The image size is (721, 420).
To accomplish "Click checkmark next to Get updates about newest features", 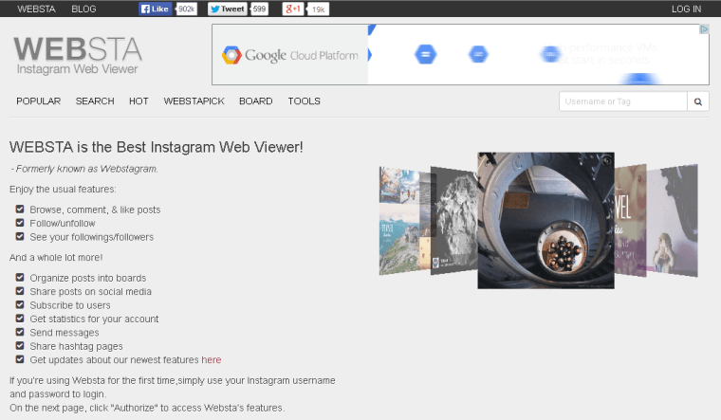I will point(20,359).
